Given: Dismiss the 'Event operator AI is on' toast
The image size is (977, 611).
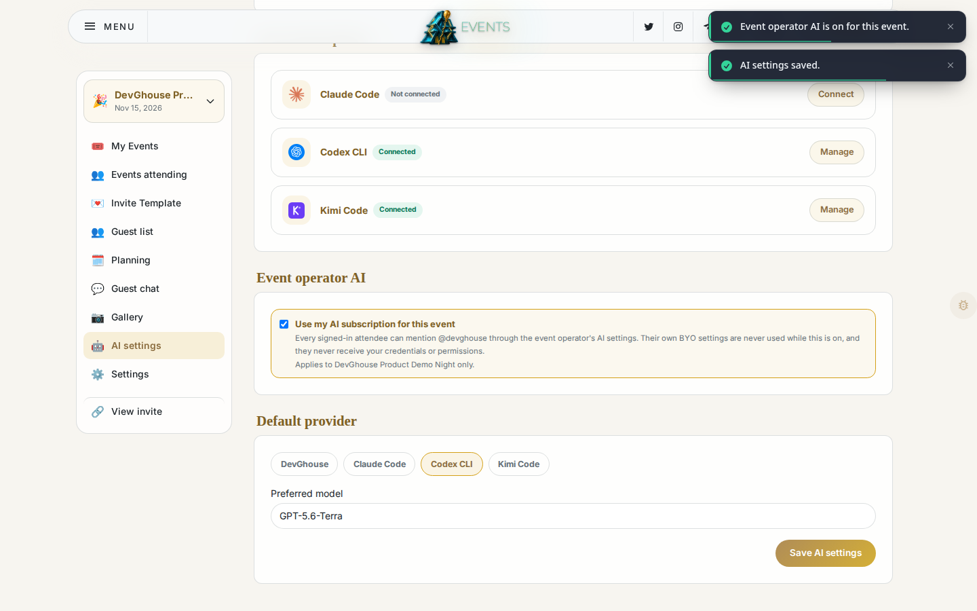Looking at the screenshot, I should pyautogui.click(x=951, y=26).
